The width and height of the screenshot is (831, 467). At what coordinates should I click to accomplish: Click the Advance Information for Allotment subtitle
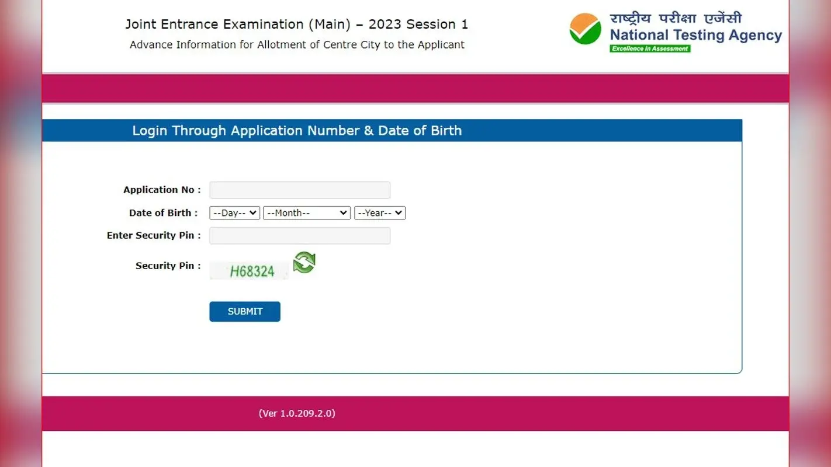pos(297,45)
